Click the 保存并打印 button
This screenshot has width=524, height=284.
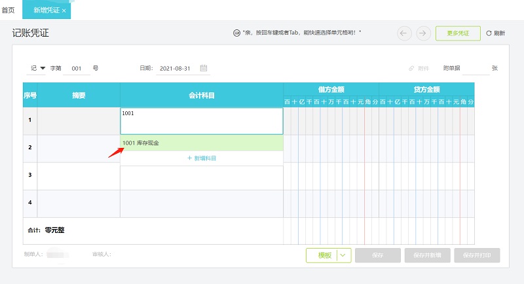pos(476,255)
